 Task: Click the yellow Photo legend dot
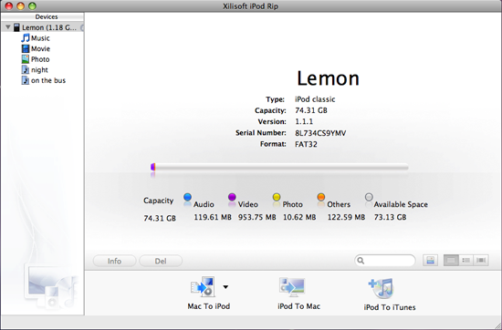pos(277,197)
